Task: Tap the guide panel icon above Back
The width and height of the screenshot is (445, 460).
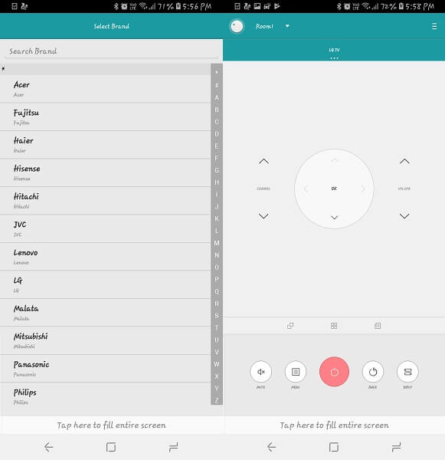Action: click(378, 326)
